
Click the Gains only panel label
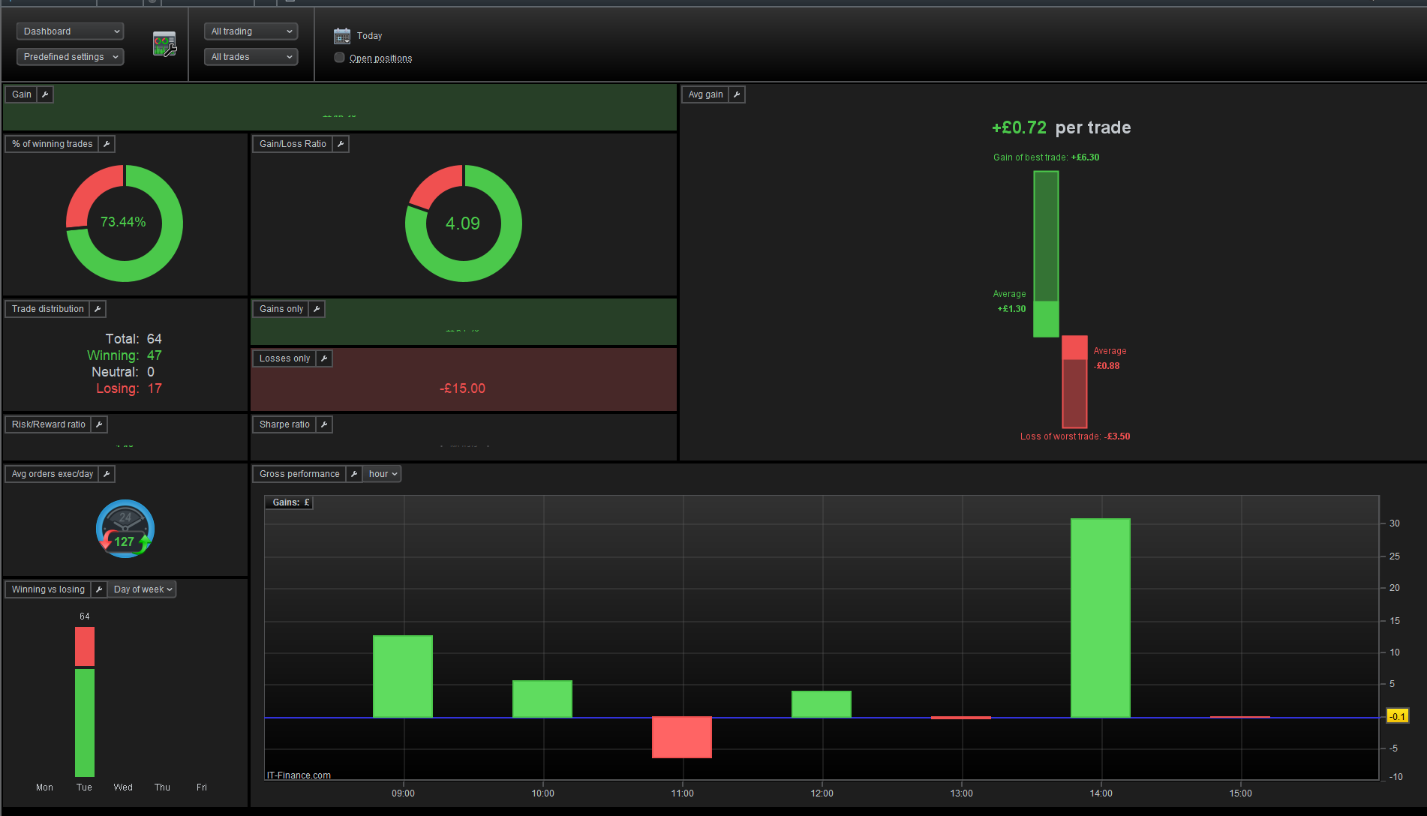281,309
